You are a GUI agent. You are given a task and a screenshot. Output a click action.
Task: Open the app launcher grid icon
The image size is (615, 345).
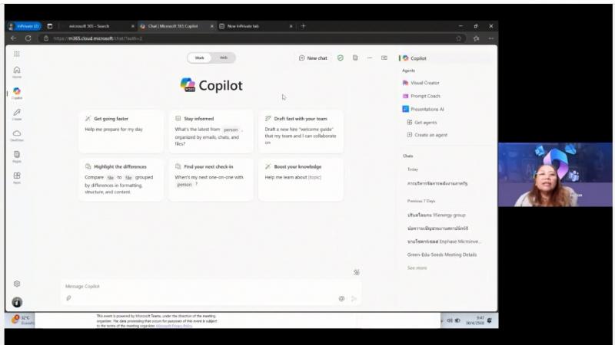click(x=16, y=54)
